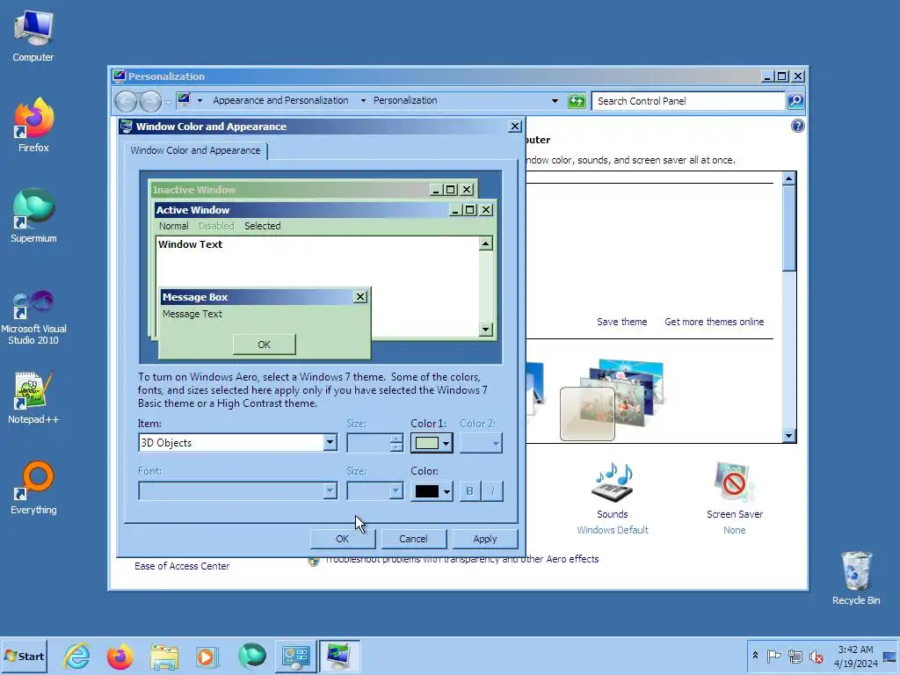Expand the Control Panel root breadcrumb arrow
This screenshot has height=675, width=900.
(x=200, y=100)
